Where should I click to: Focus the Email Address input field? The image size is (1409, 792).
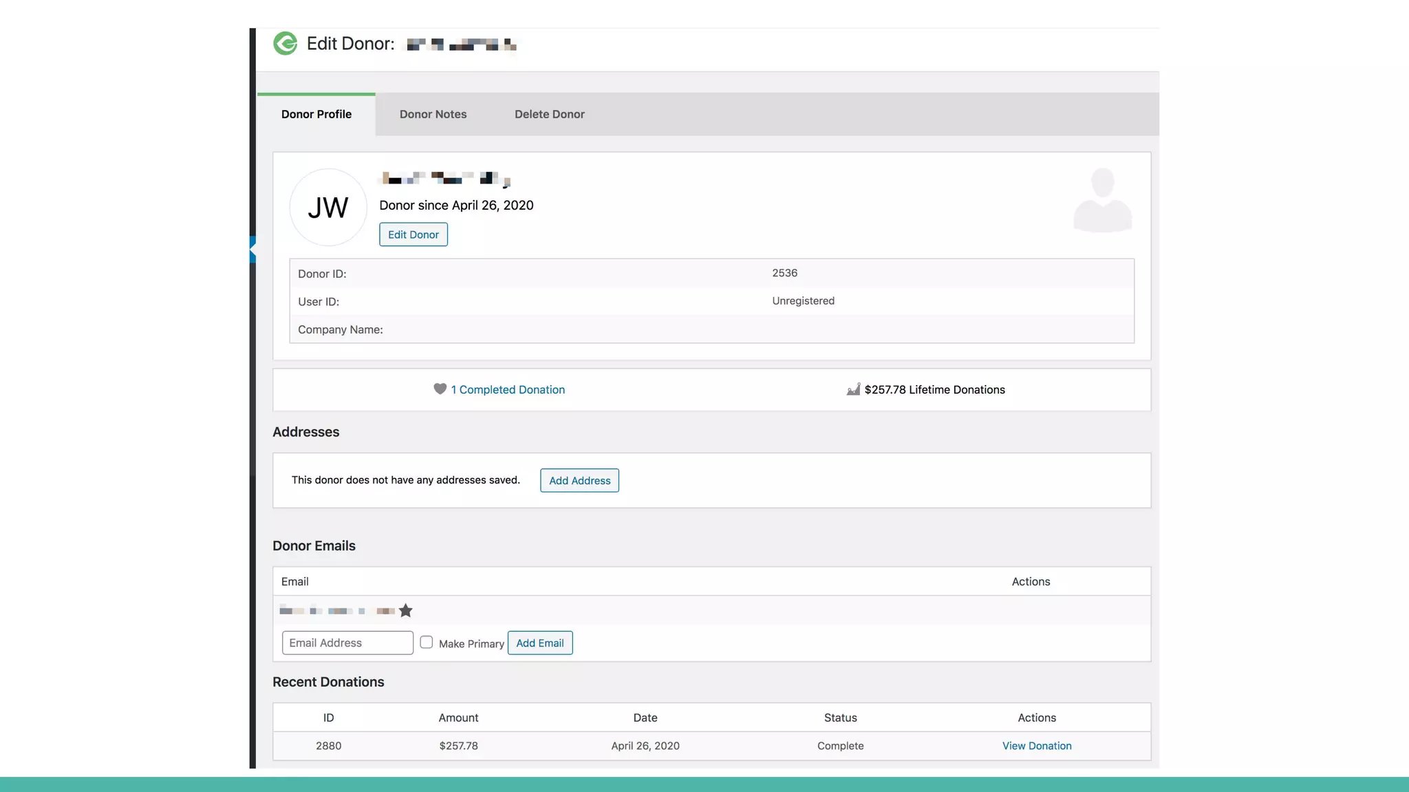pyautogui.click(x=347, y=643)
